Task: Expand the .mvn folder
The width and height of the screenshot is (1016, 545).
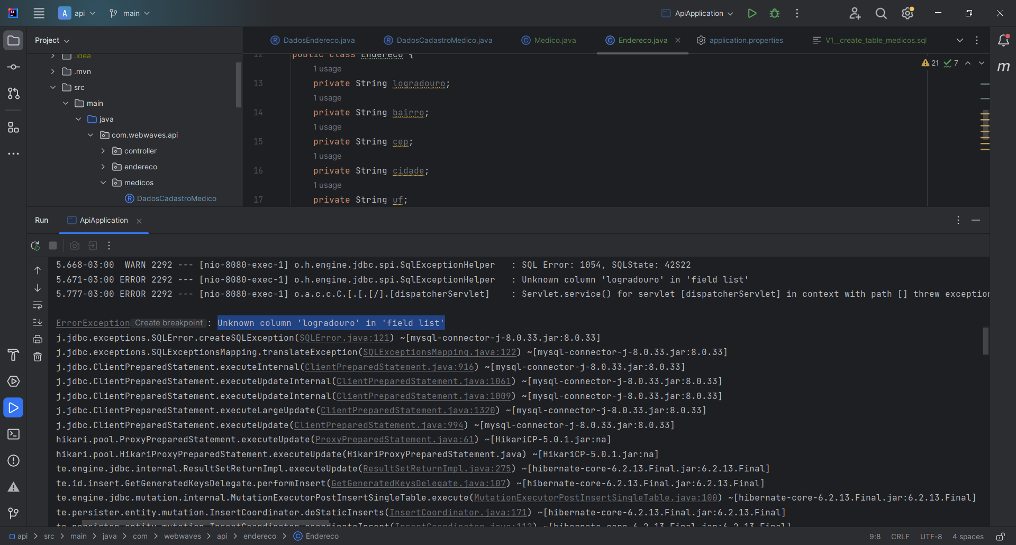Action: [52, 71]
